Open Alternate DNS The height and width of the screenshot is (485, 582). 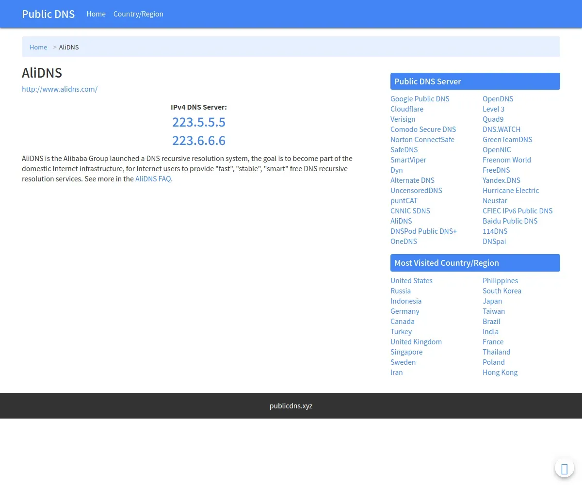pyautogui.click(x=413, y=180)
